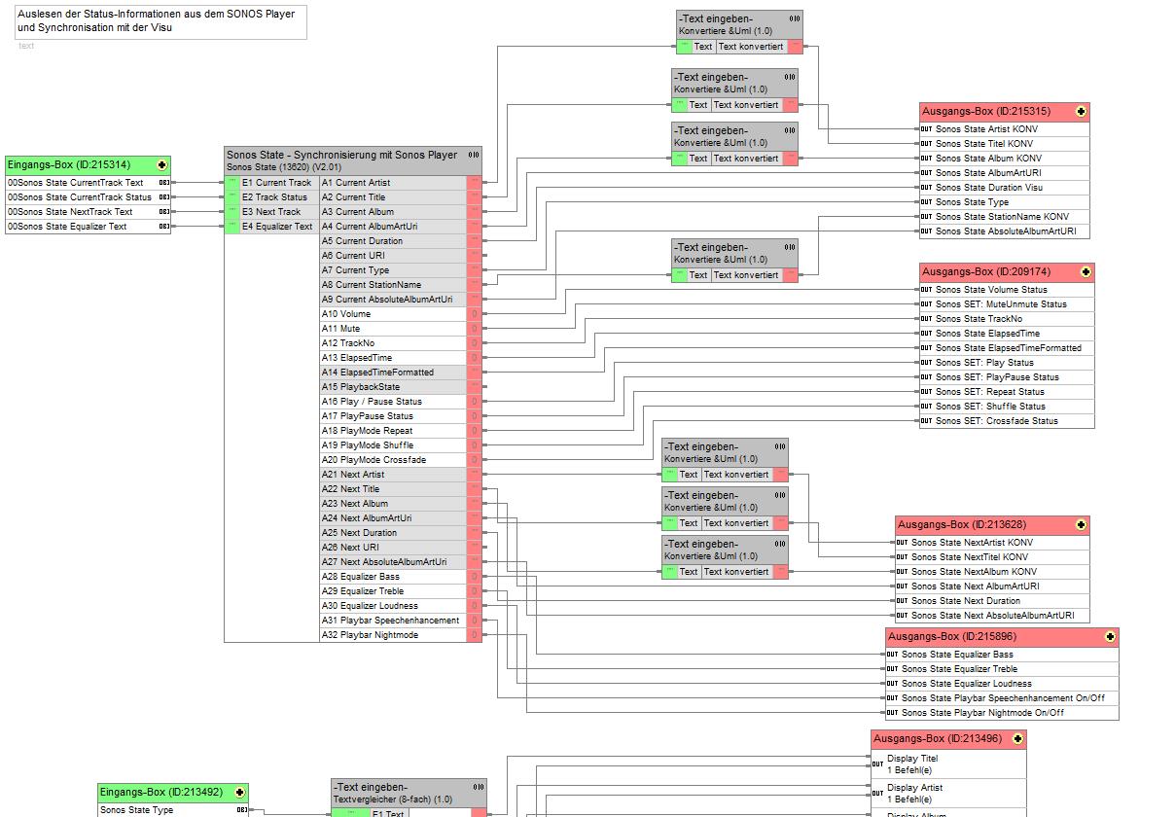This screenshot has height=817, width=1175.
Task: Click the Sonos State Synchronisierung block title
Action: (x=340, y=155)
